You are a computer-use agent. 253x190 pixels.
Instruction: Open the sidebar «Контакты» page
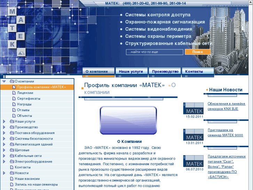[23, 167]
